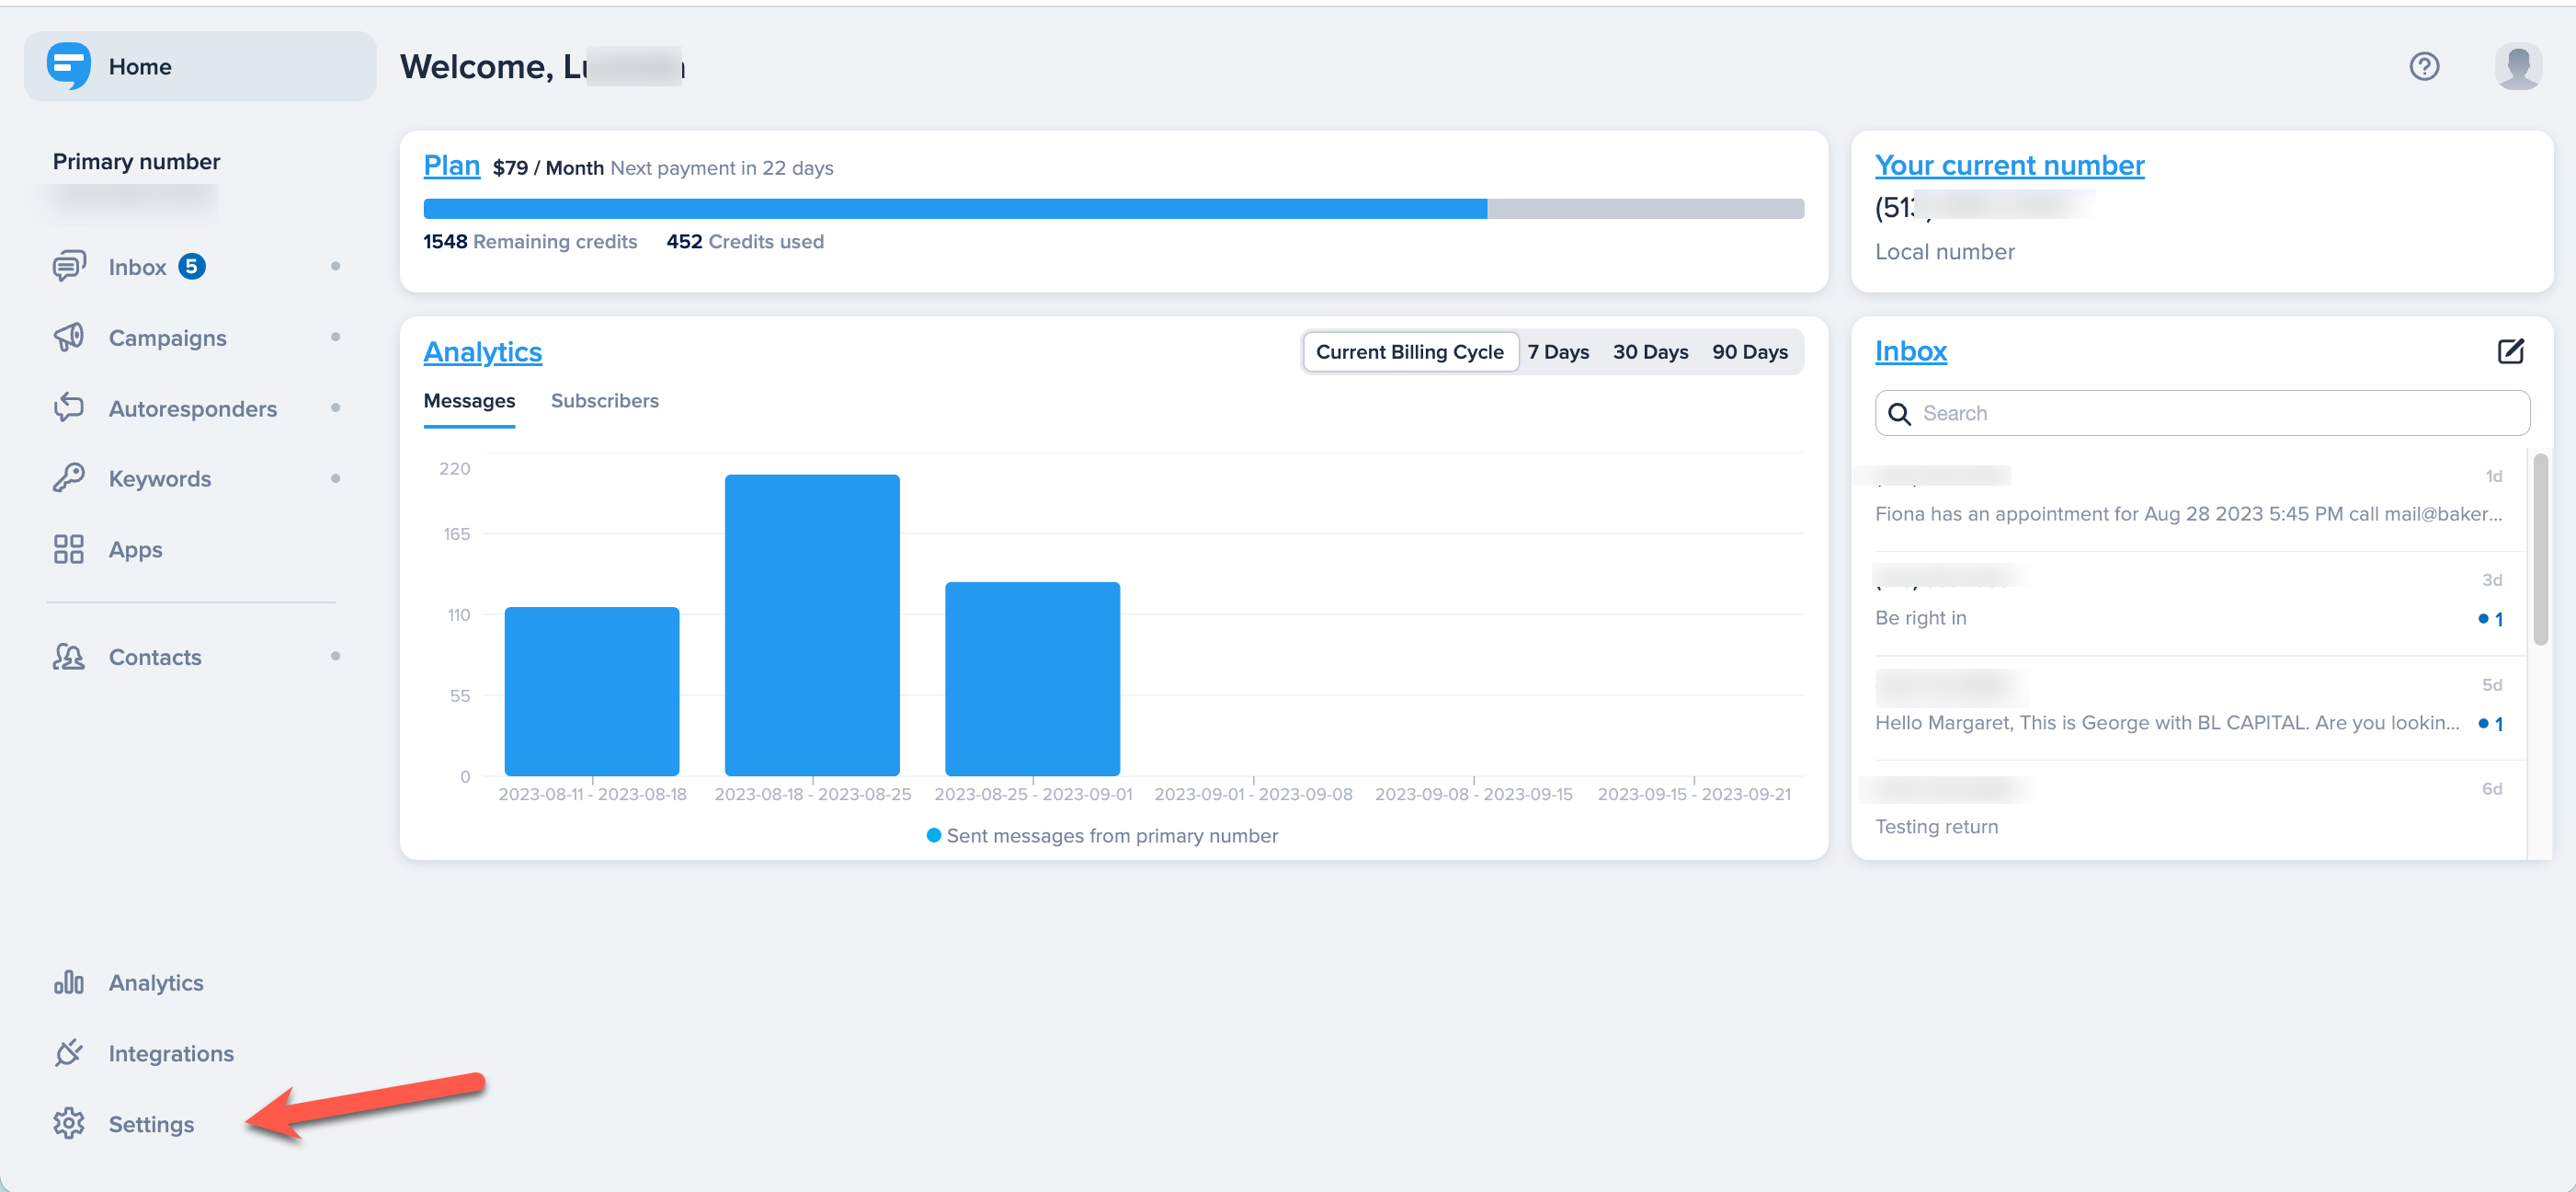Viewport: 2576px width, 1192px height.
Task: Click '1548 Remaining credits' text
Action: 530,242
